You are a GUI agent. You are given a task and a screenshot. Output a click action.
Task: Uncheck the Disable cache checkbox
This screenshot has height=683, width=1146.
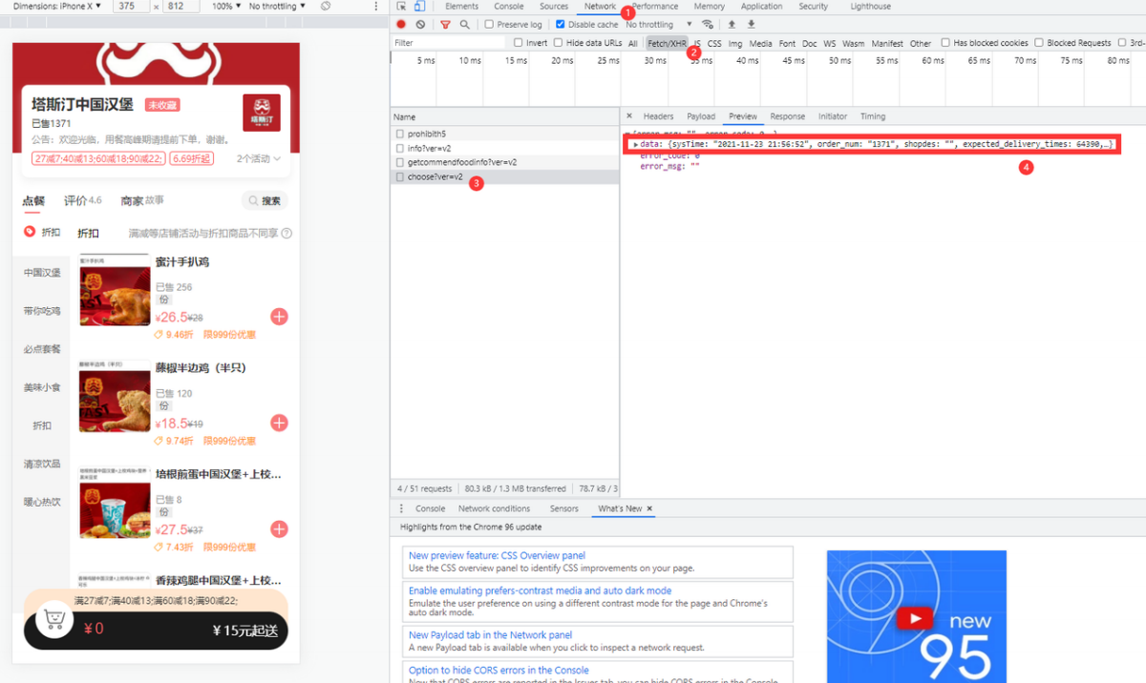(561, 25)
